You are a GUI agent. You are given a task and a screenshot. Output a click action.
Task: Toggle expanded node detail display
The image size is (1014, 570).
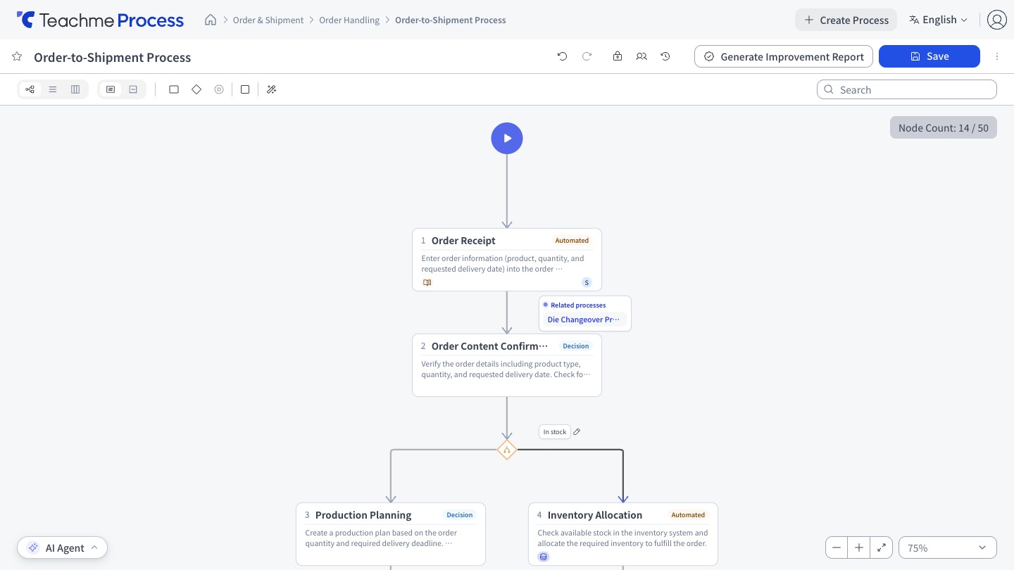point(111,89)
